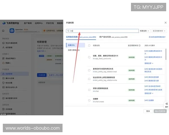Open 开发文档 in the top navigation
Viewport: 169px width, 135px height.
[x=50, y=23]
